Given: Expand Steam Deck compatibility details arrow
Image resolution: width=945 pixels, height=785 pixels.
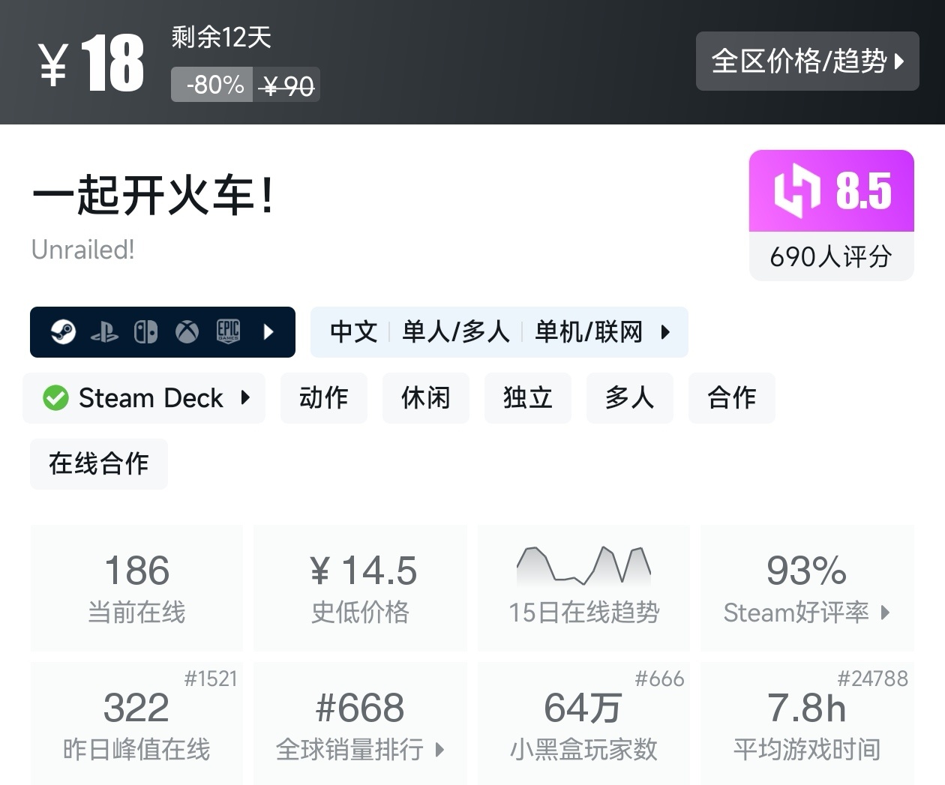Looking at the screenshot, I should [245, 397].
